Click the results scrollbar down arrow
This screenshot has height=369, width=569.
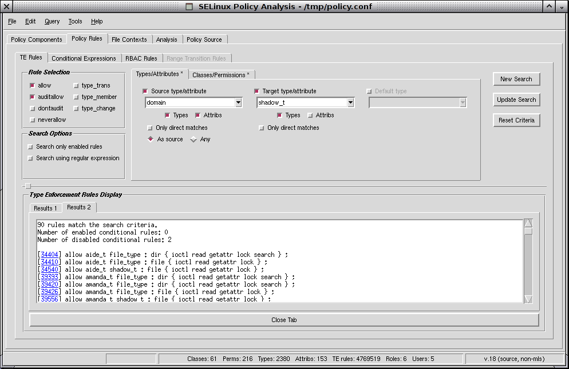(528, 299)
